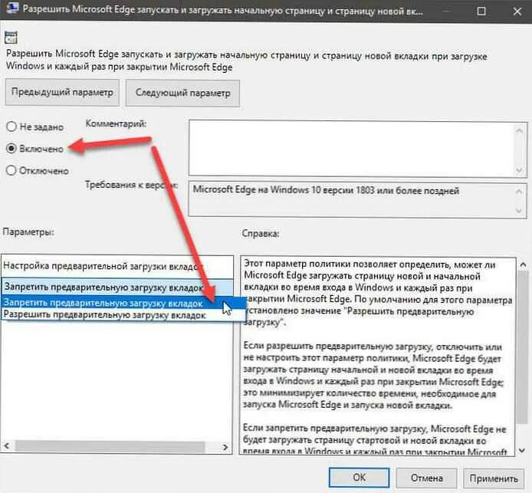Click the 'Следующий параметр' button
The image size is (532, 493).
point(183,93)
